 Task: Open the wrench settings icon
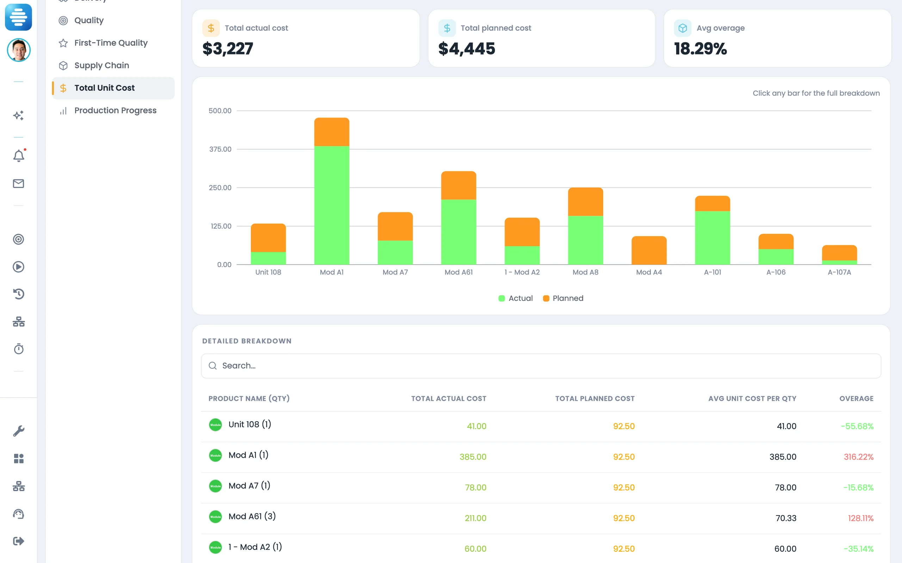coord(19,431)
